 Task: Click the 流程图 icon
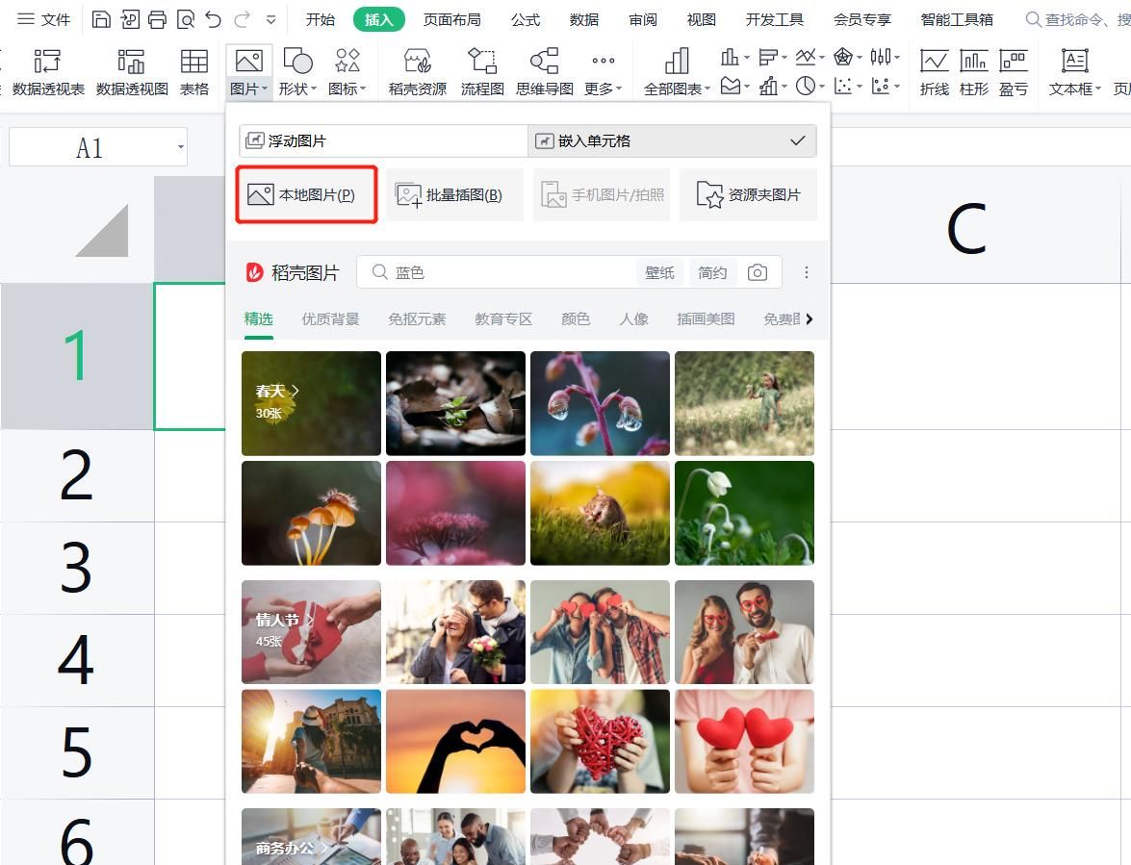[x=482, y=72]
